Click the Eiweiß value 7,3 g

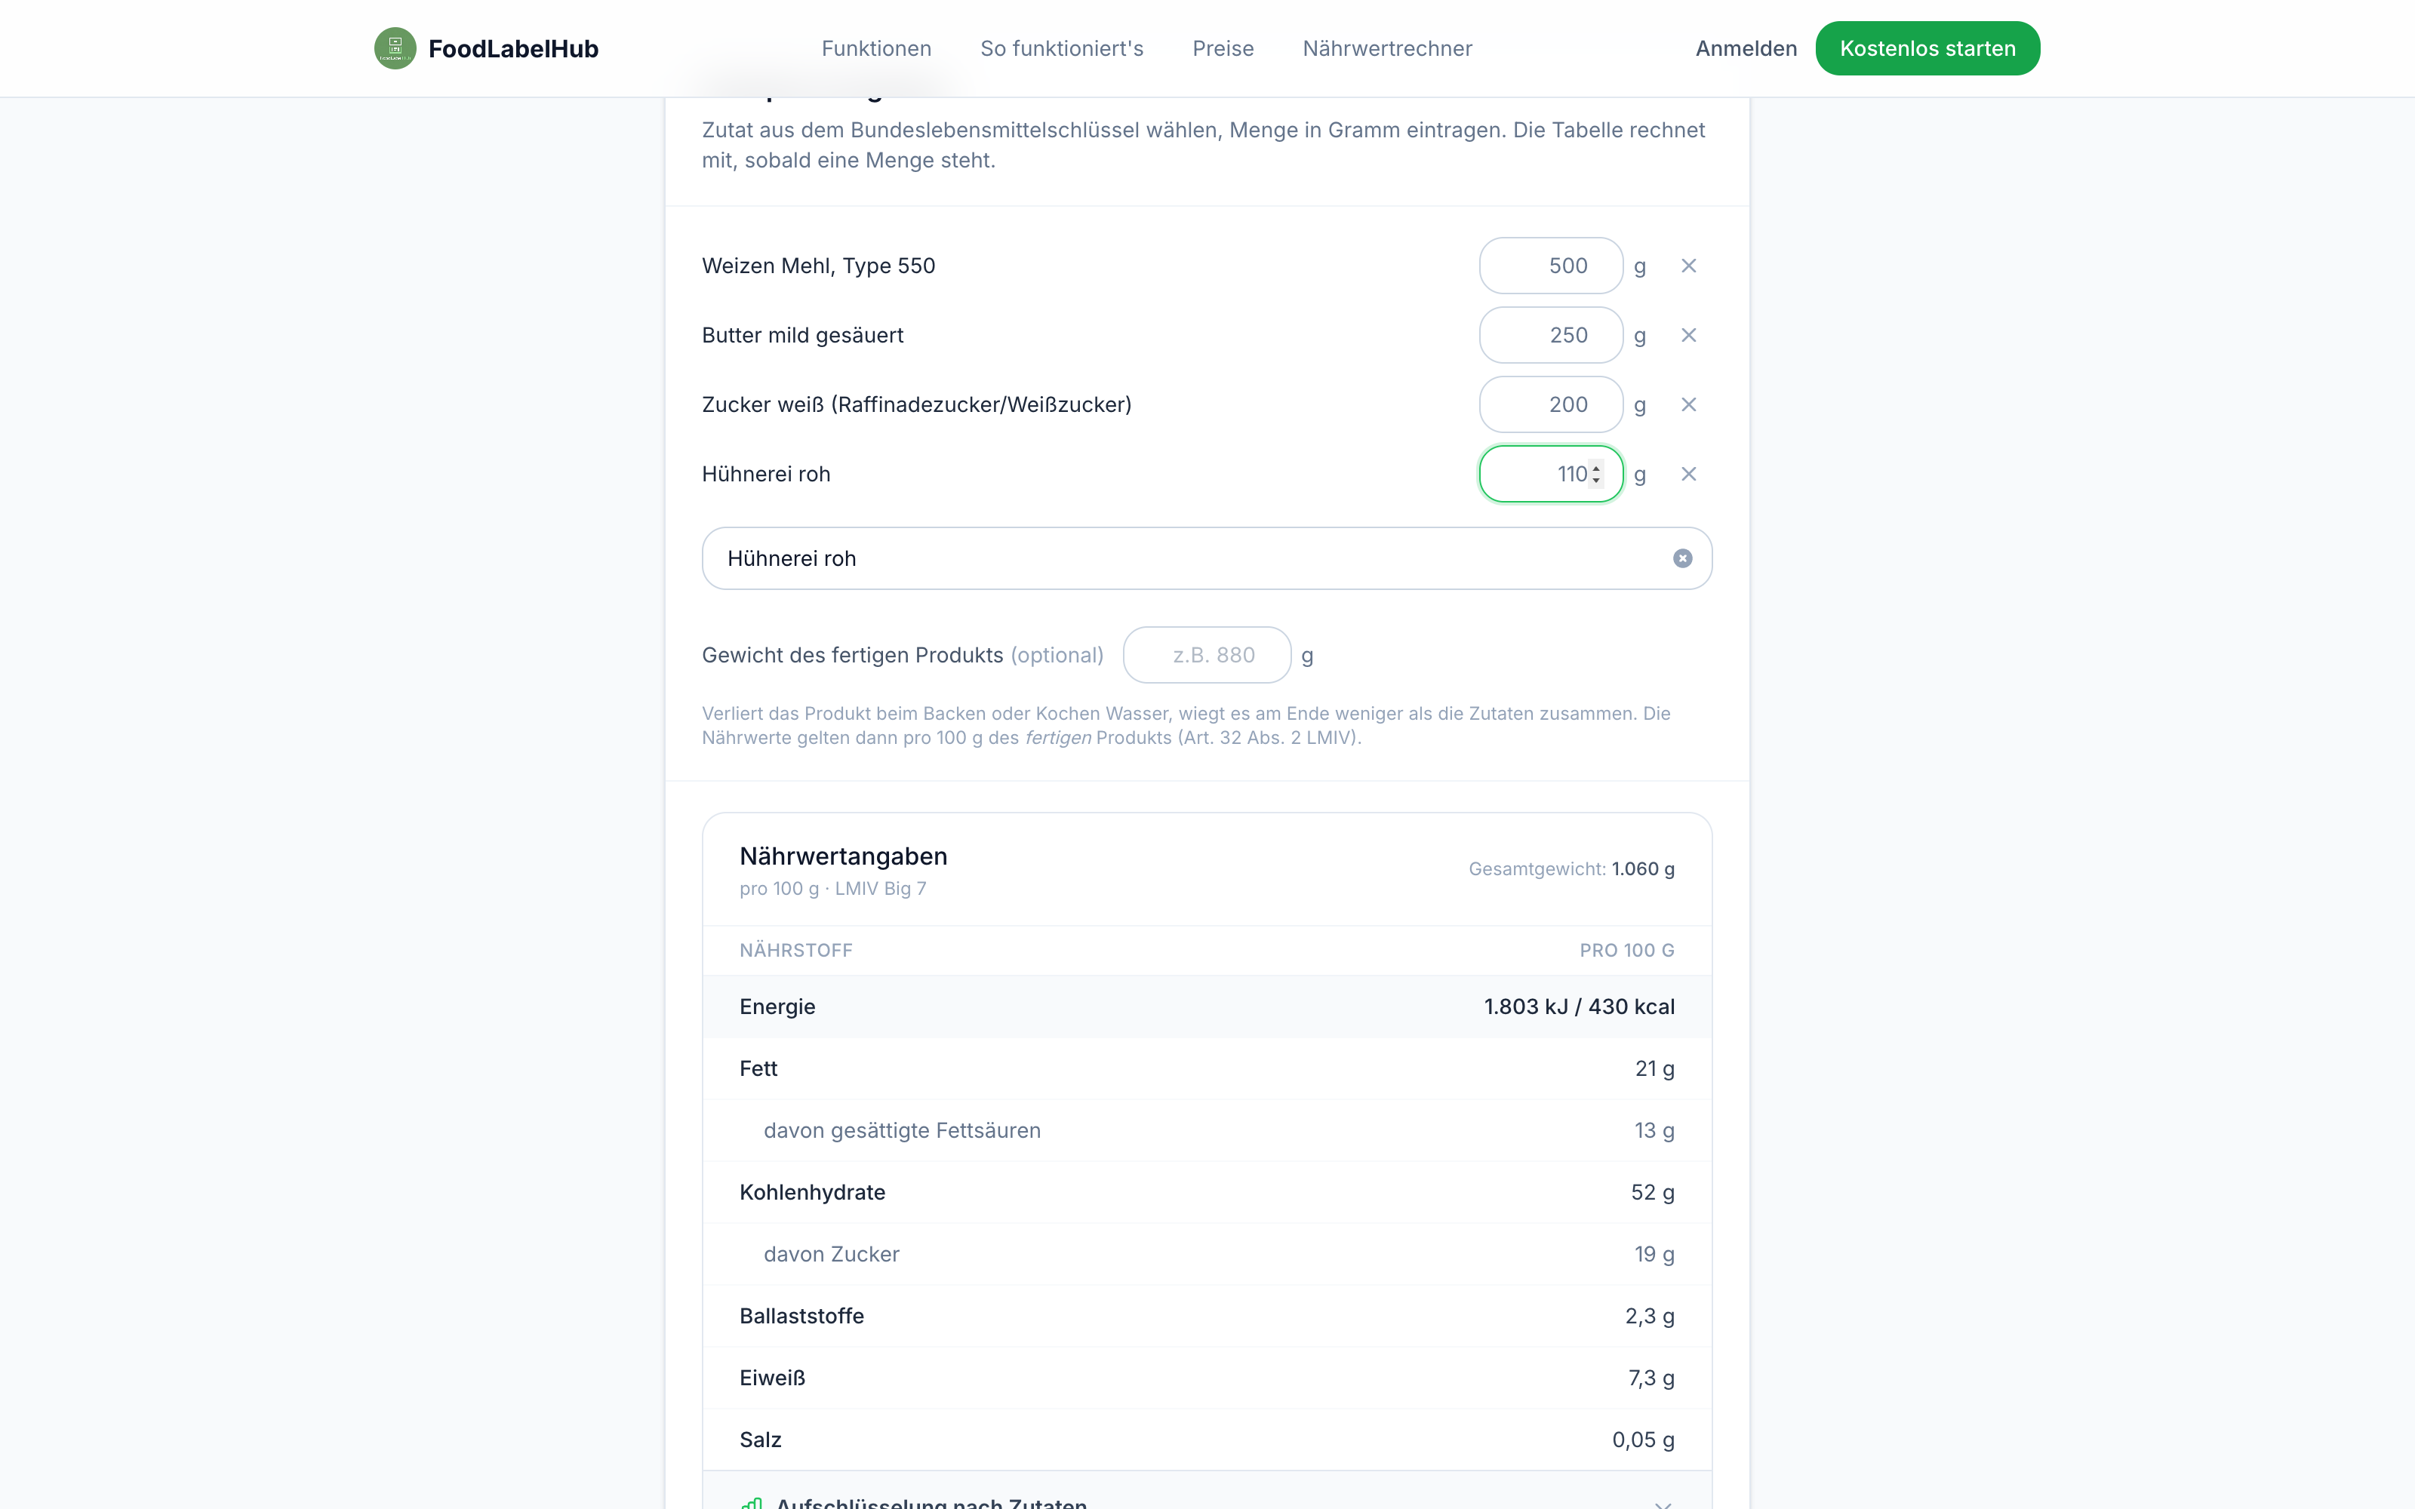click(1651, 1377)
